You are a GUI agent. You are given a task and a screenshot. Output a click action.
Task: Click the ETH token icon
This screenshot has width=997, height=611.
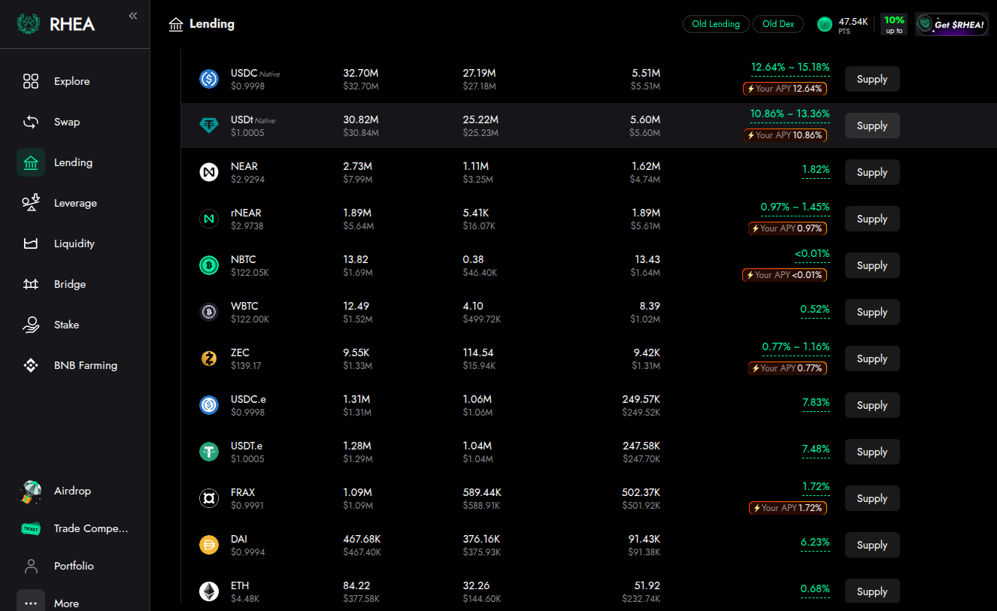pos(209,591)
